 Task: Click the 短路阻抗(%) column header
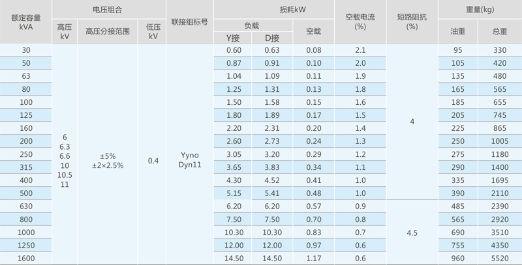pos(411,22)
